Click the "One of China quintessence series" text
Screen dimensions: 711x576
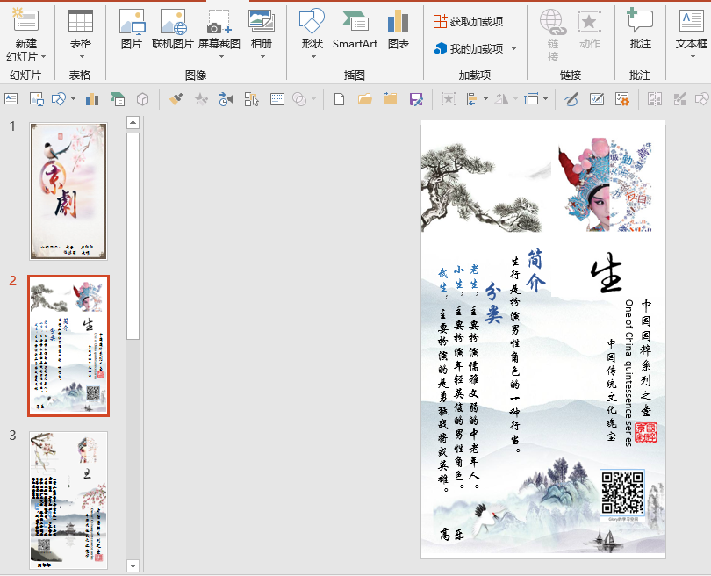click(628, 373)
